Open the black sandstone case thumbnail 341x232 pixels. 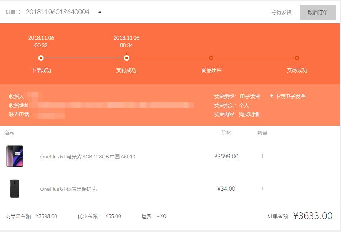pos(15,188)
